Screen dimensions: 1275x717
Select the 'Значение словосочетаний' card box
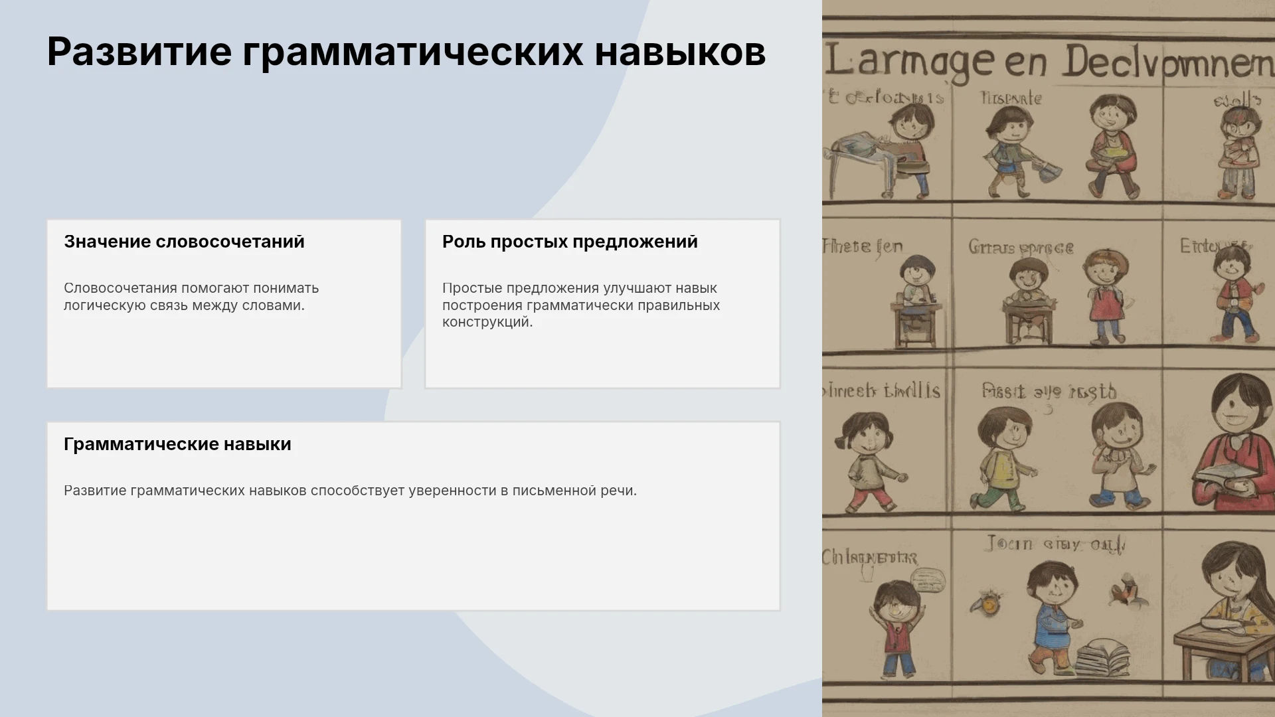(224, 304)
